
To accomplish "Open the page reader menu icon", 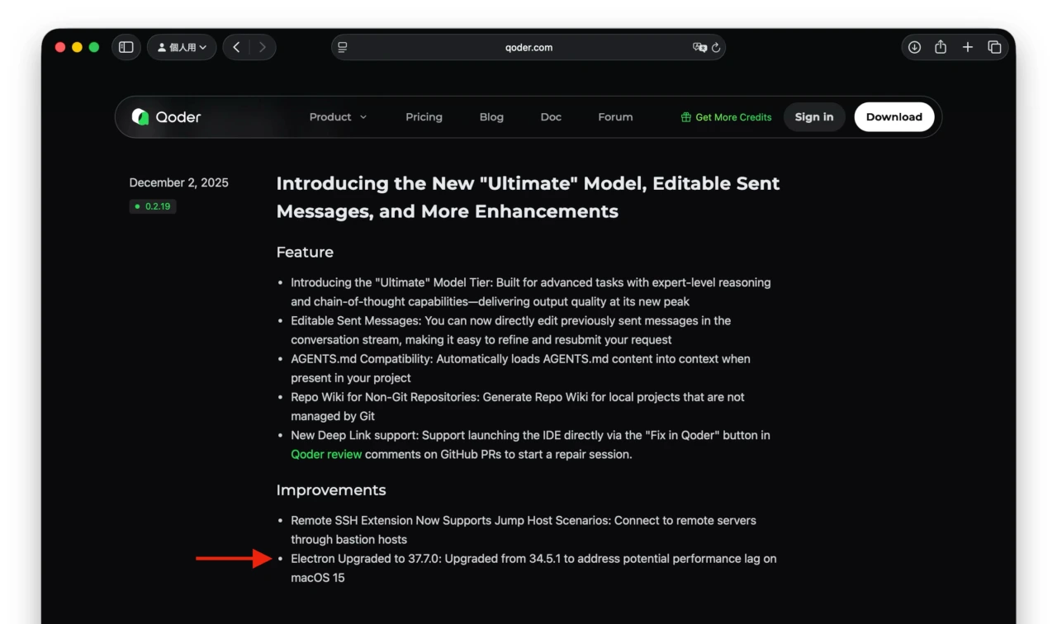I will click(343, 48).
